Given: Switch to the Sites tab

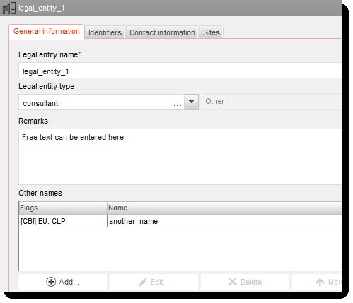Looking at the screenshot, I should click(212, 32).
